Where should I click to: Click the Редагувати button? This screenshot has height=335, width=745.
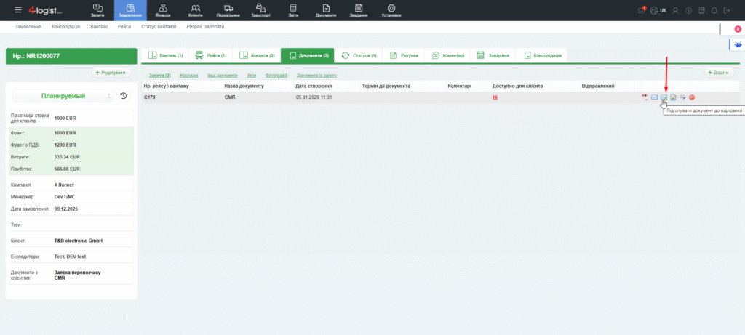(x=111, y=73)
